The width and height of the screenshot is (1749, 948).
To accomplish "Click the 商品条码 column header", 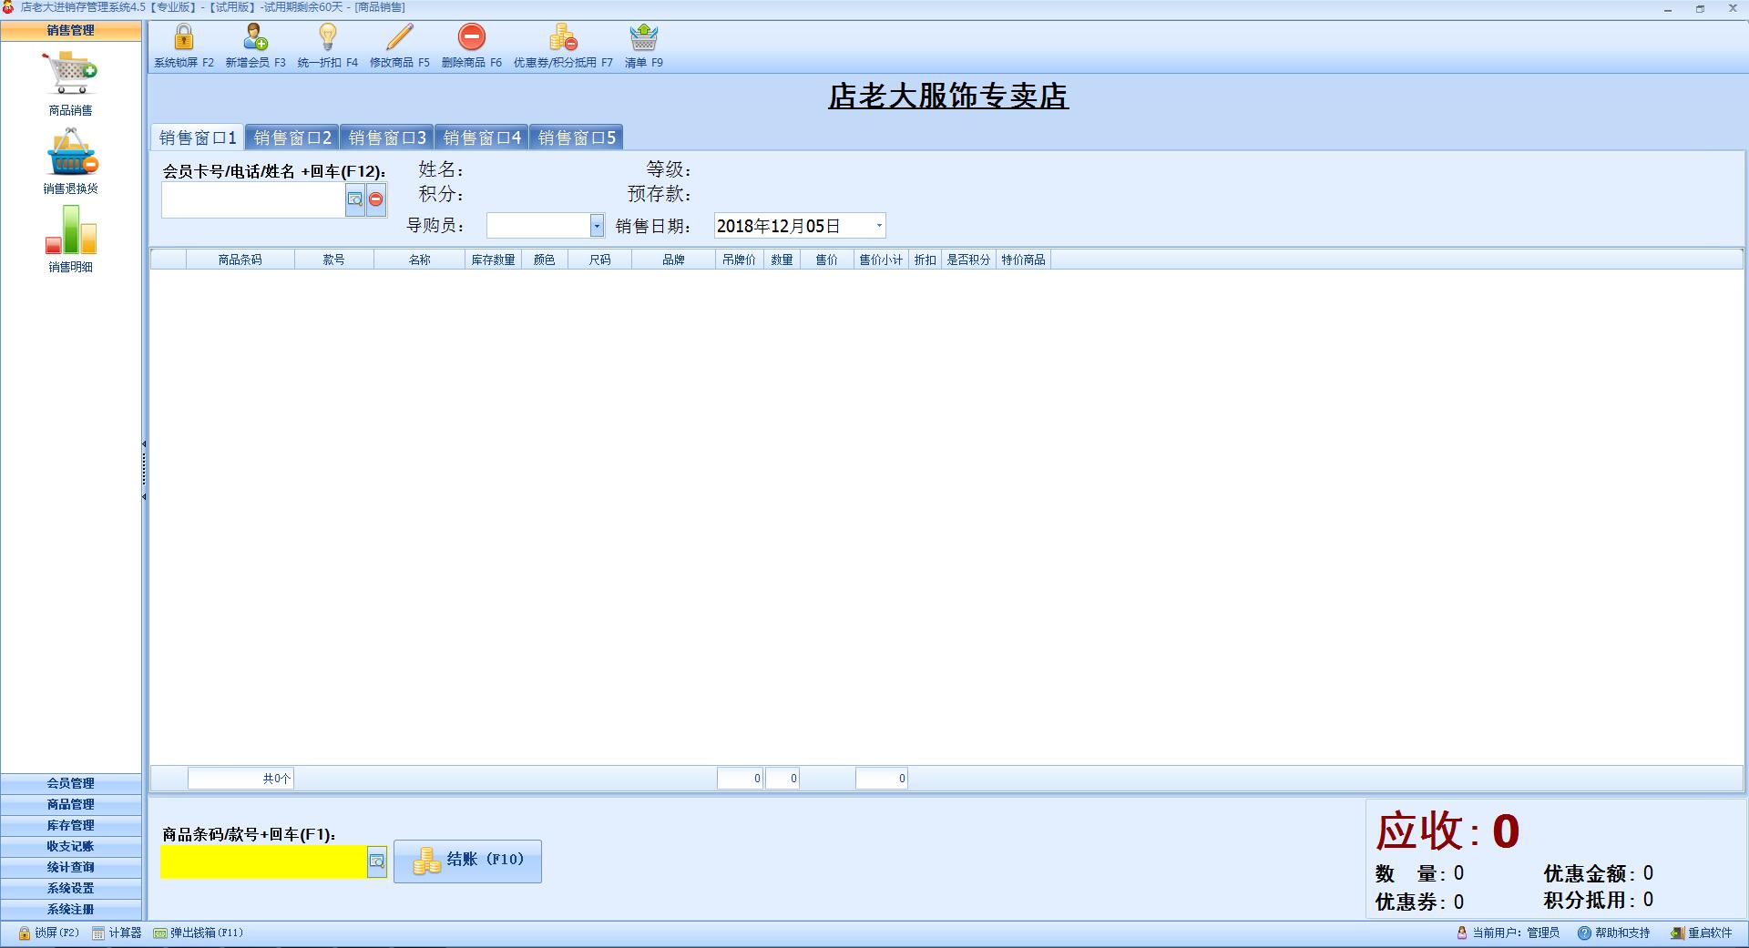I will pos(240,260).
